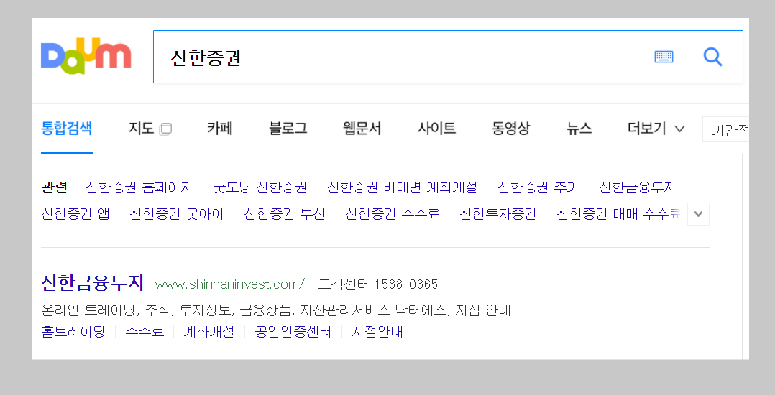The width and height of the screenshot is (775, 395).
Task: Open the 지점안내 sublink
Action: (x=377, y=331)
